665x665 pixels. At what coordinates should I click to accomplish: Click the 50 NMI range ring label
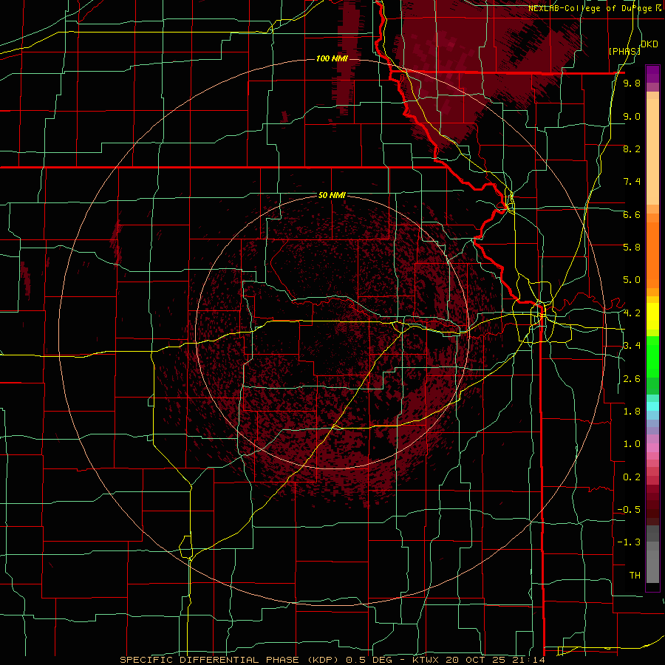[x=332, y=195]
